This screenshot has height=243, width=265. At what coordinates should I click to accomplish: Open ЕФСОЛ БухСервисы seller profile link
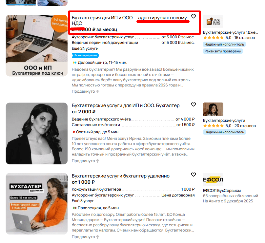coord(222,191)
